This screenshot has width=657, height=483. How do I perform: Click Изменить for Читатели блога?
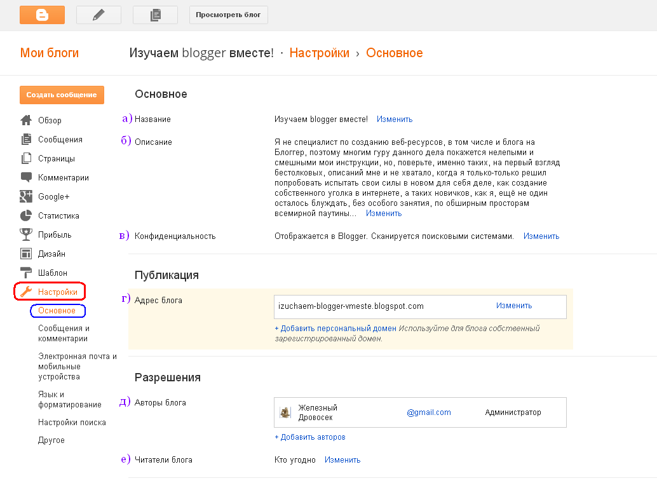[x=342, y=460]
